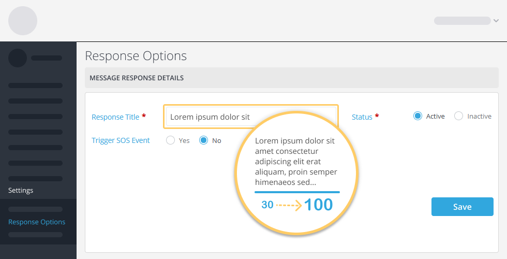Screen dimensions: 507x259
Task: Click placeholder item directly above Response Options link
Action: (35, 209)
